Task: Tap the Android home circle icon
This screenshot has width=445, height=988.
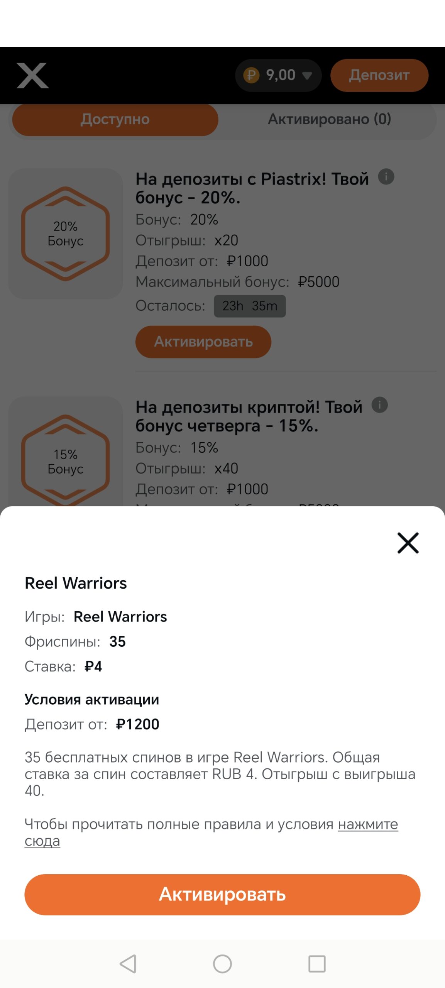Action: (222, 964)
